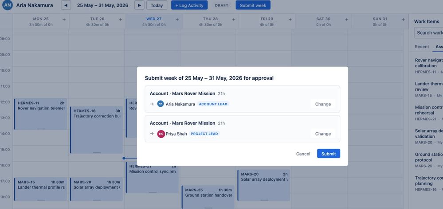Select the MON 25 day header
443x209 pixels.
coord(41,21)
